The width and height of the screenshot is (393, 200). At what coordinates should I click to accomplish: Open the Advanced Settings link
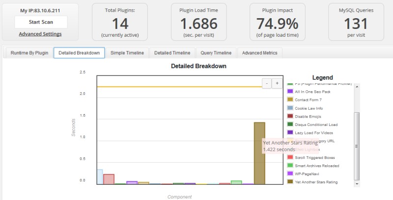click(x=40, y=34)
